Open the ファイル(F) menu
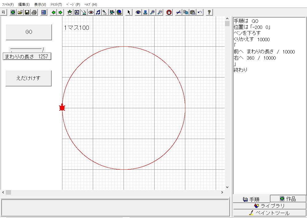This screenshot has height=218, width=307. [8, 5]
